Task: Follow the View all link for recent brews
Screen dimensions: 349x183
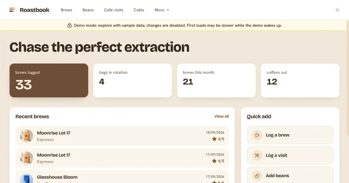Action: tap(222, 116)
